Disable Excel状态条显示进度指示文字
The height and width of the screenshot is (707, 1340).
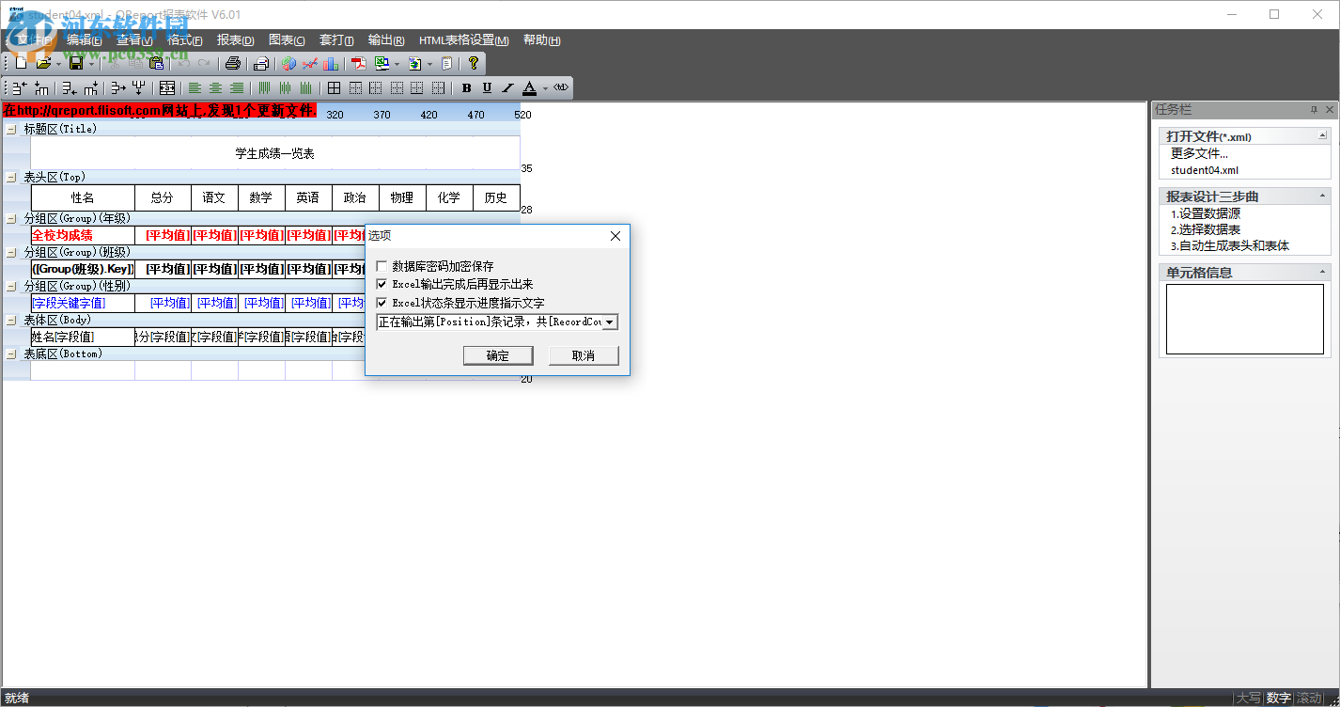click(x=382, y=302)
